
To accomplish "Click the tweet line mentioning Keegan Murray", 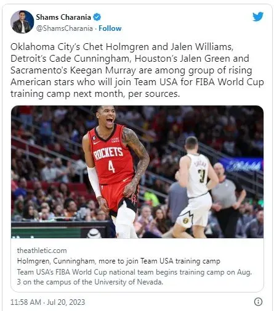I will coord(131,70).
